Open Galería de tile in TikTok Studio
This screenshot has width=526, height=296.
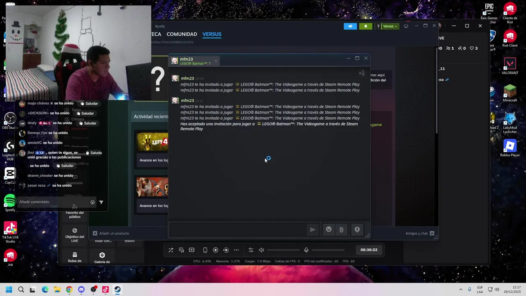coord(102,258)
